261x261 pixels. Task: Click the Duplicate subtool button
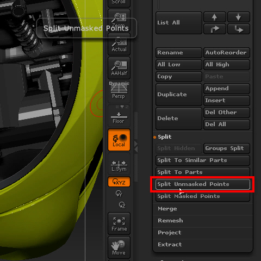[179, 95]
